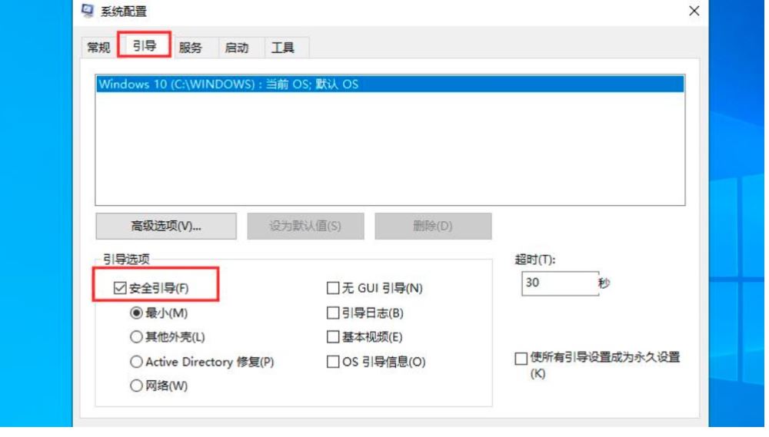Switch to the 常规 tab

98,48
